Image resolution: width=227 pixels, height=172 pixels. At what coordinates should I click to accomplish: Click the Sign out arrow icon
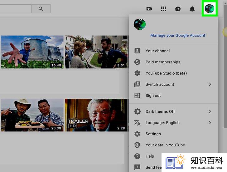[137, 96]
